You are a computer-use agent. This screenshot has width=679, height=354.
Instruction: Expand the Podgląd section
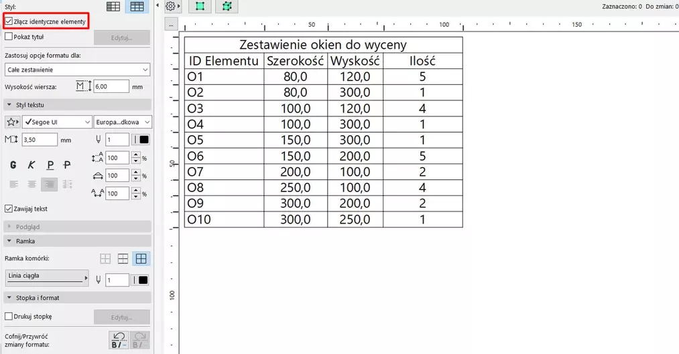click(9, 226)
